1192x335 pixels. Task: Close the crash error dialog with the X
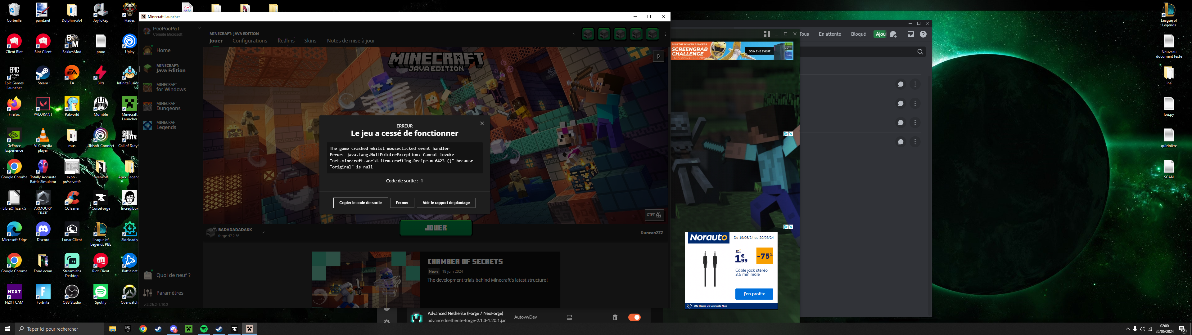tap(482, 123)
